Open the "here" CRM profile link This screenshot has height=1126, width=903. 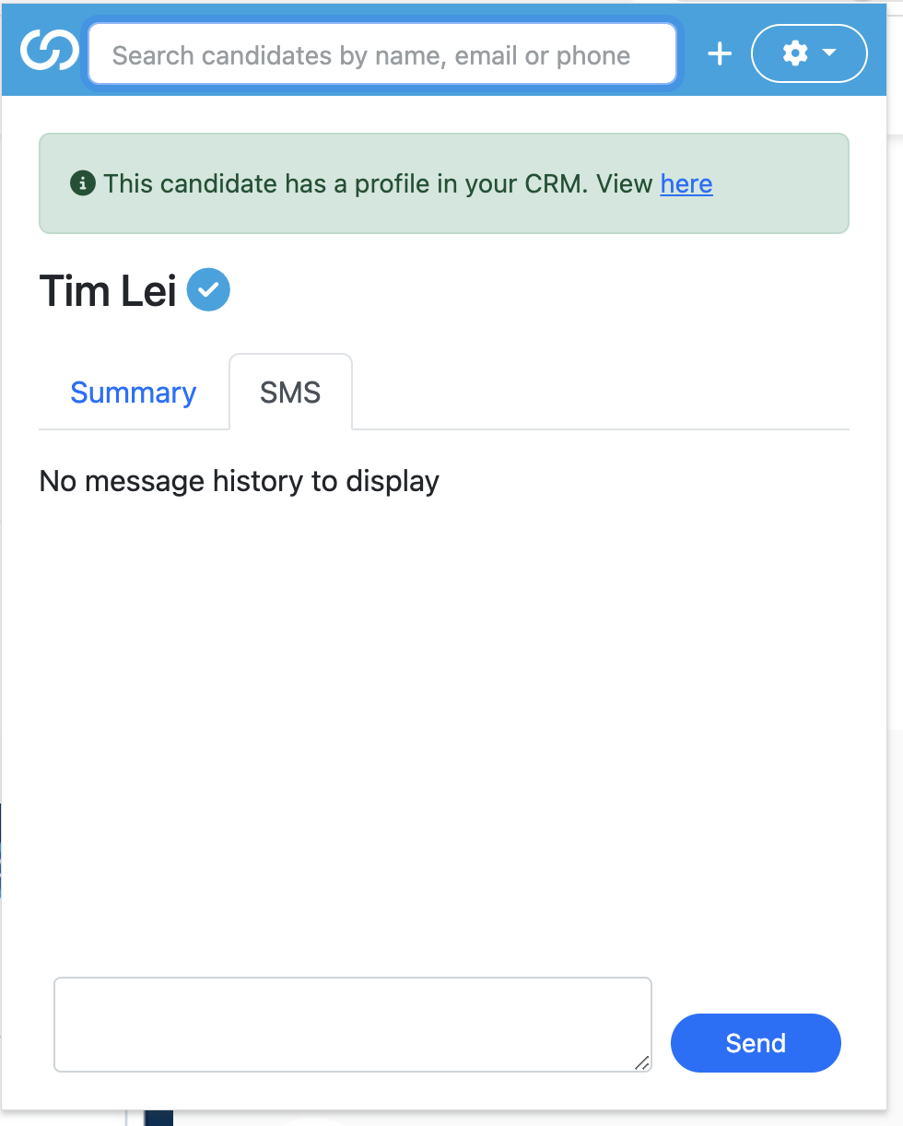click(x=686, y=183)
